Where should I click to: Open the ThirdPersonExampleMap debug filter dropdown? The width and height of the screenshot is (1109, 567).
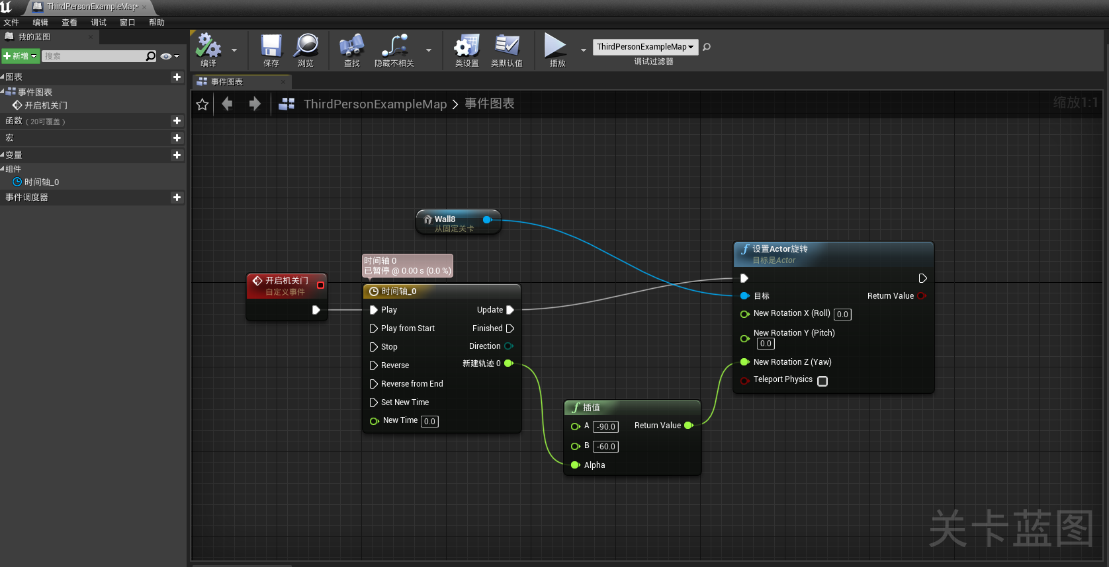tap(644, 47)
